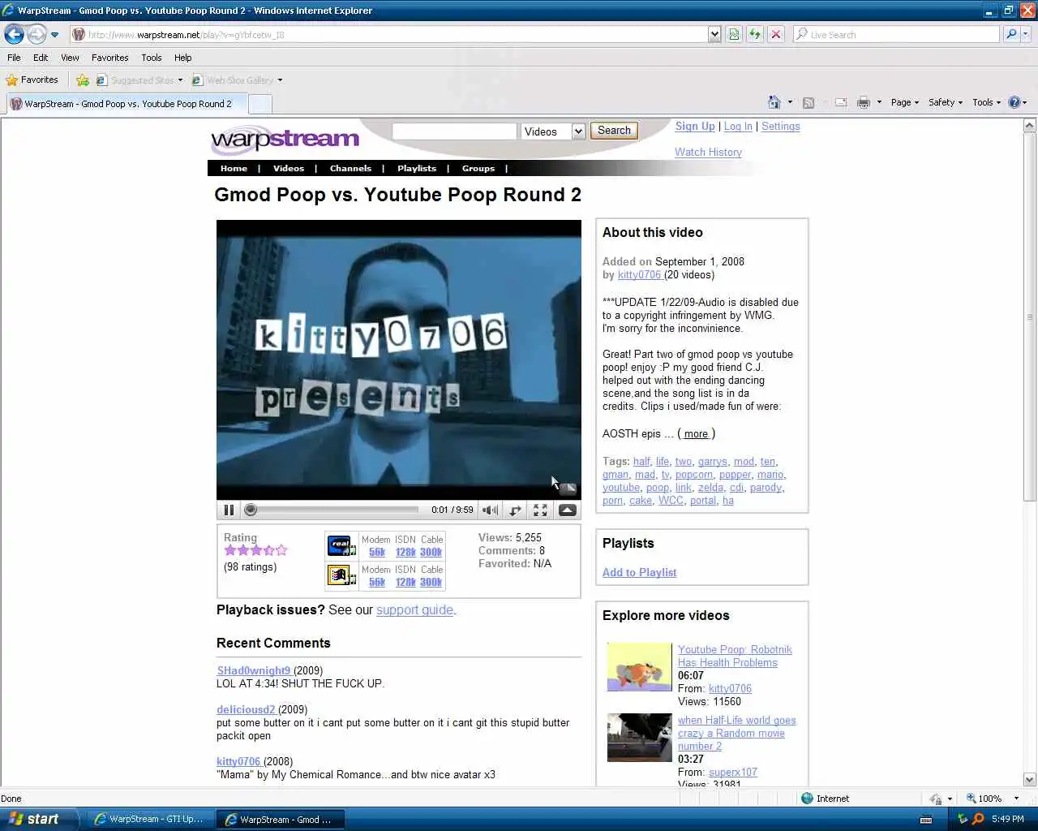Open the Favorites menu
The height and width of the screenshot is (831, 1038).
click(x=109, y=58)
